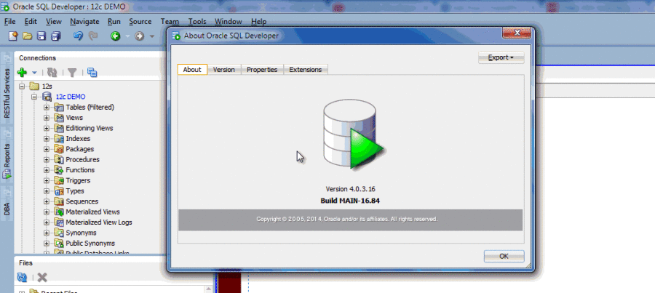Open the Reports side panel tab
655x293 pixels.
tap(7, 164)
